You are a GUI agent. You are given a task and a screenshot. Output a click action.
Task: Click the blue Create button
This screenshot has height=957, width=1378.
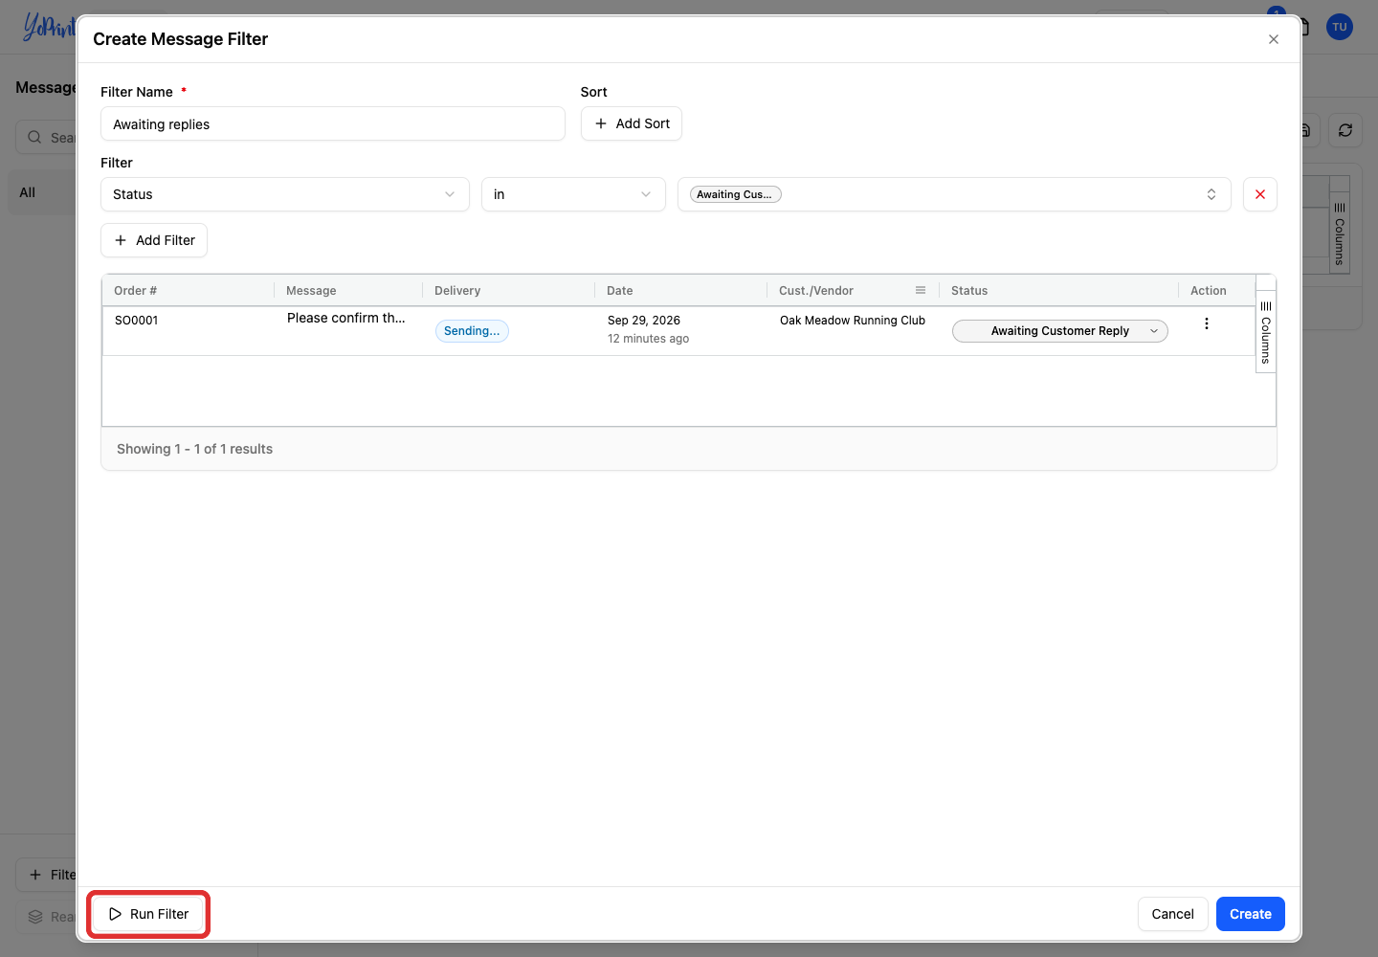pos(1251,914)
